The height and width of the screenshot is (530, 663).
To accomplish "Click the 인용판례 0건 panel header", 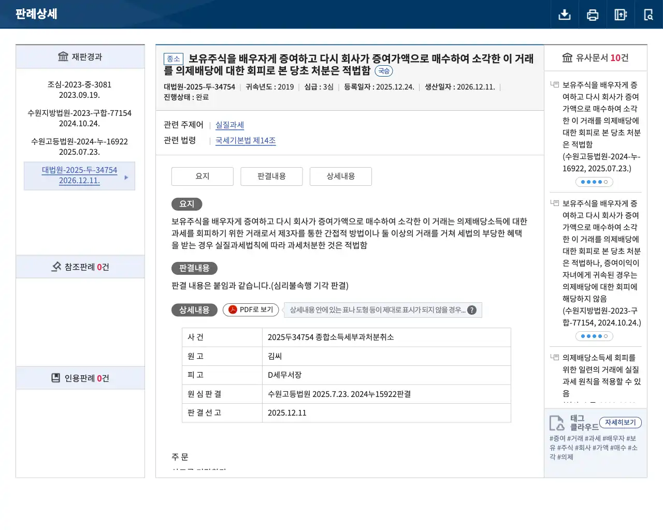I will 80,378.
